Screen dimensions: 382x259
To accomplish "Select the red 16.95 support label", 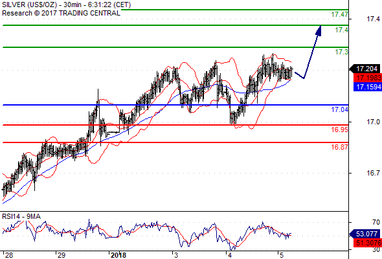I will (x=340, y=129).
